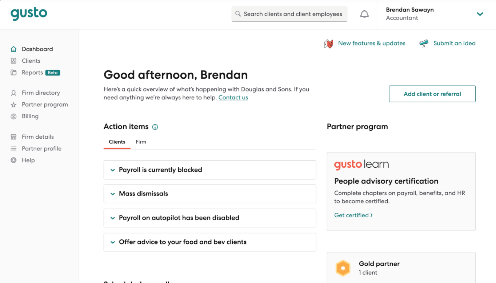
Task: Click the Partner program star icon
Action: 13,105
